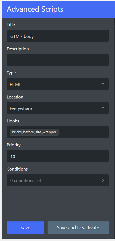
Task: Click the panel's vertical scrollbar thumb
Action: pyautogui.click(x=114, y=21)
